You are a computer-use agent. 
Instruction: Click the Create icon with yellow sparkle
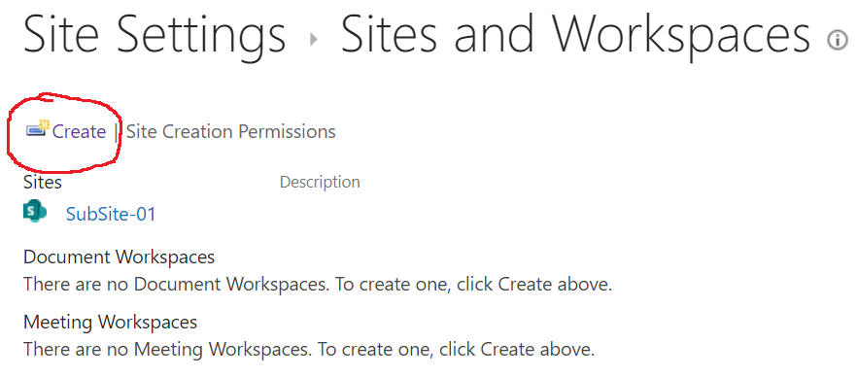tap(38, 128)
